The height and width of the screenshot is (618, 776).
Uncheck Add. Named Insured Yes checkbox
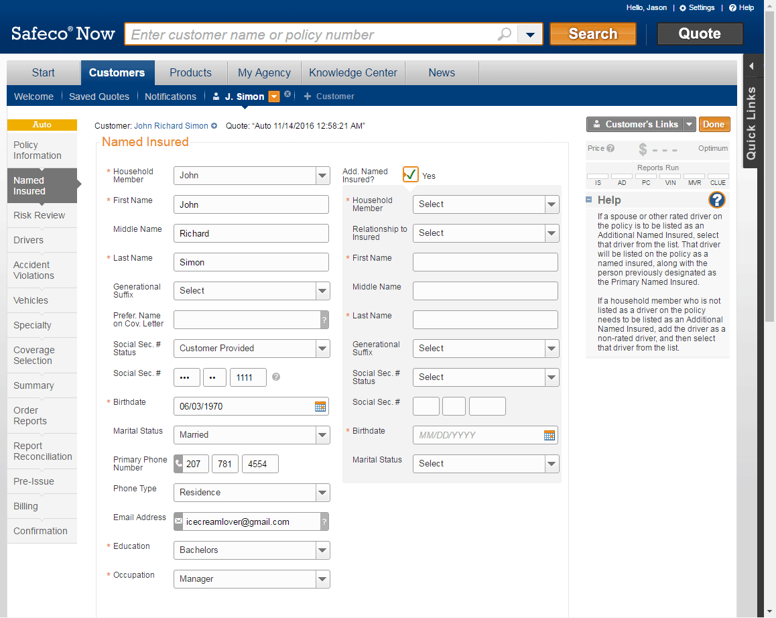click(411, 174)
